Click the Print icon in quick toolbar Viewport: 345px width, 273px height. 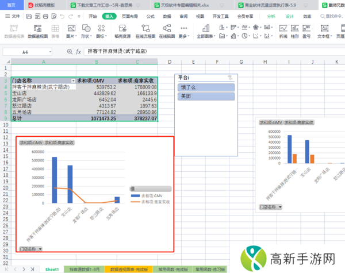[x=45, y=16]
